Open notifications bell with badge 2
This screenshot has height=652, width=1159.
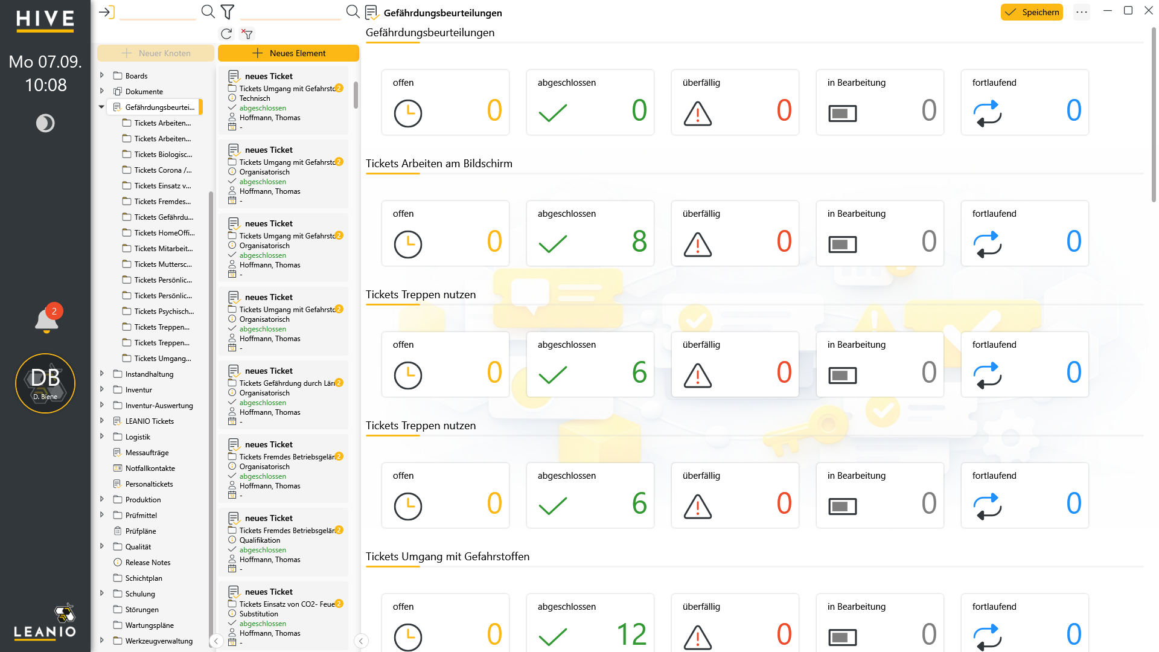47,319
